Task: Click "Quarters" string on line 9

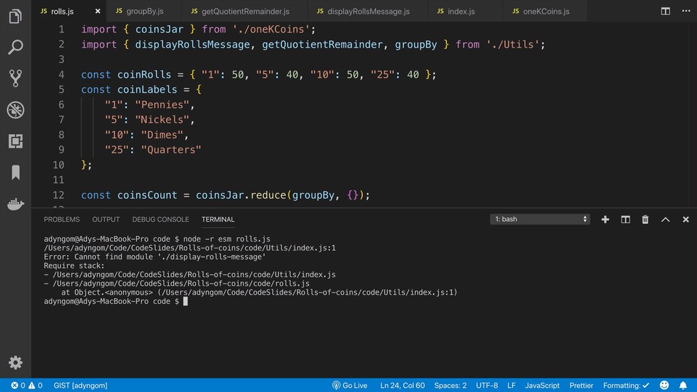Action: pos(171,150)
